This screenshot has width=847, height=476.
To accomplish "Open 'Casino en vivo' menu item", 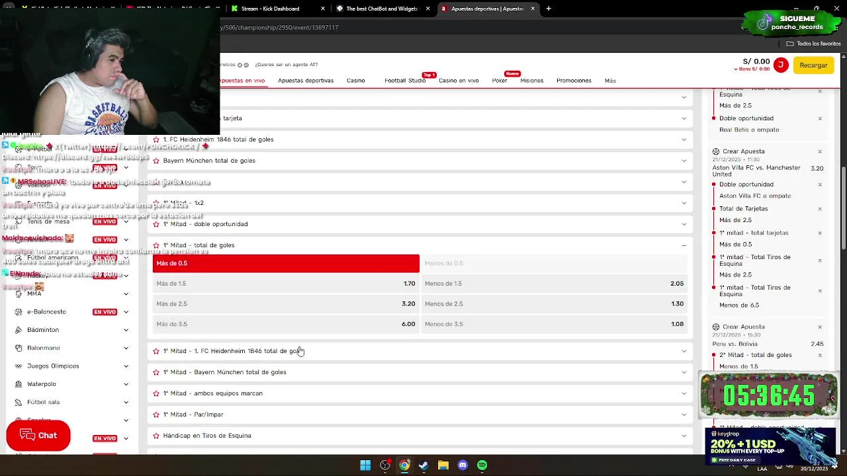I will [459, 81].
